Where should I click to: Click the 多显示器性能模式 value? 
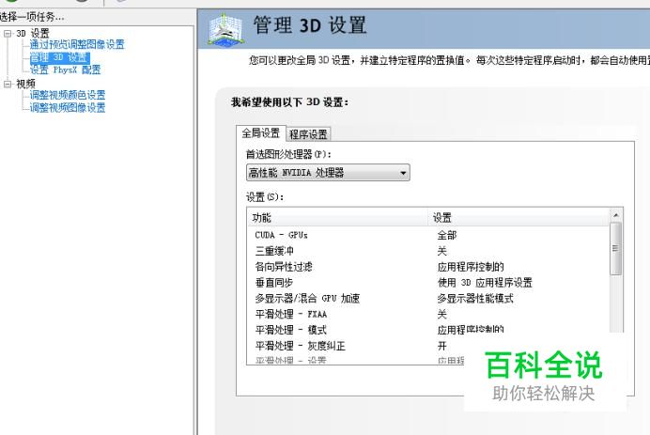point(475,298)
